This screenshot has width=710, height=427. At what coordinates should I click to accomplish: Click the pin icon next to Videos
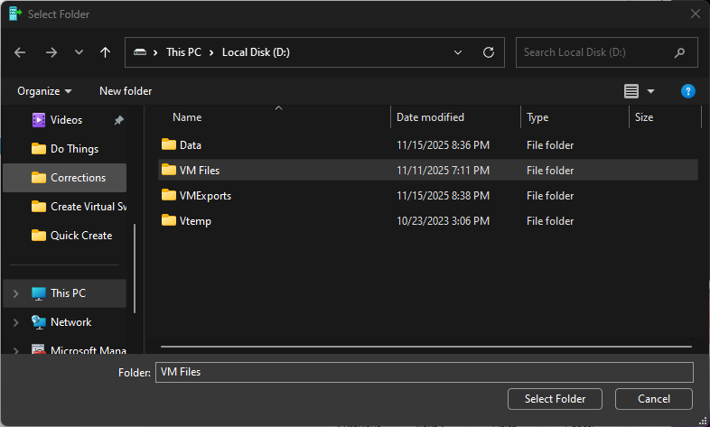(118, 120)
